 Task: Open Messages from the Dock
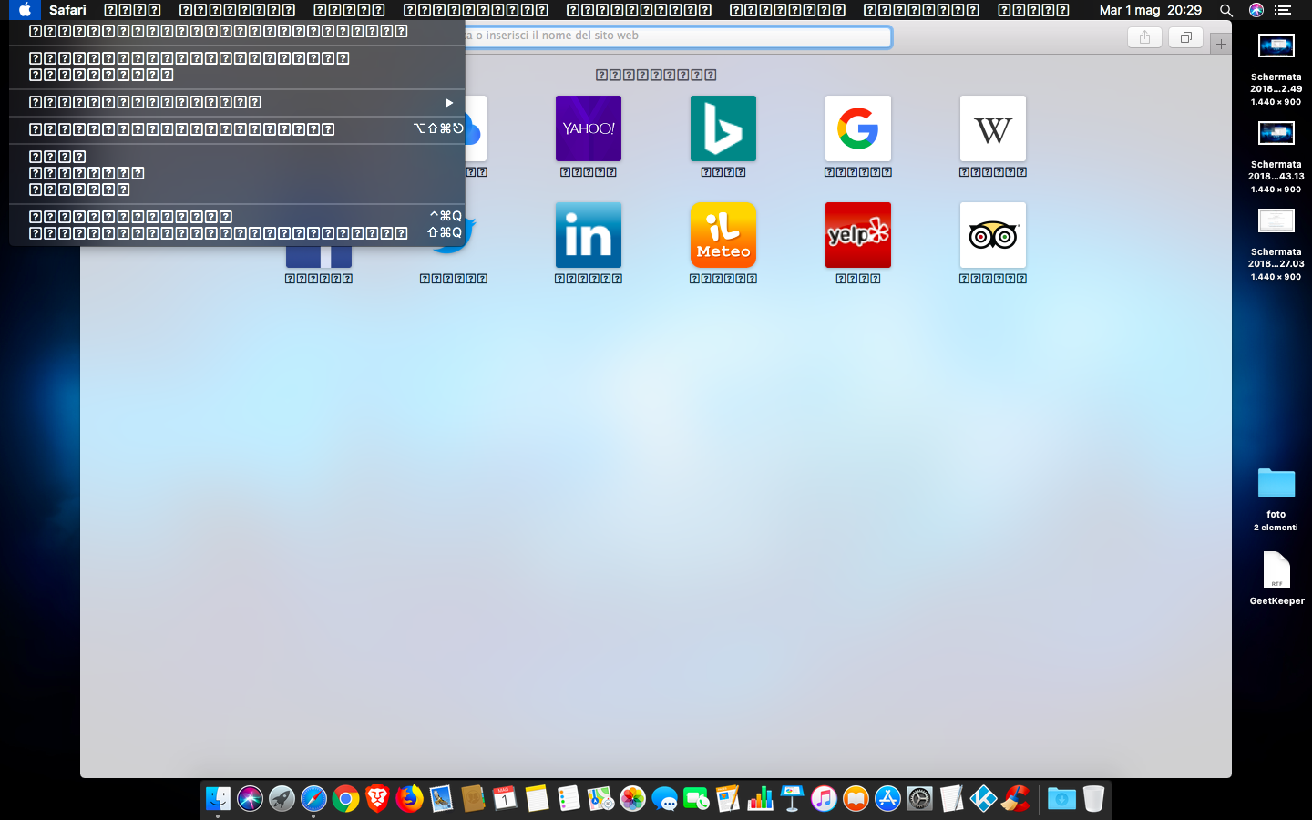tap(664, 799)
